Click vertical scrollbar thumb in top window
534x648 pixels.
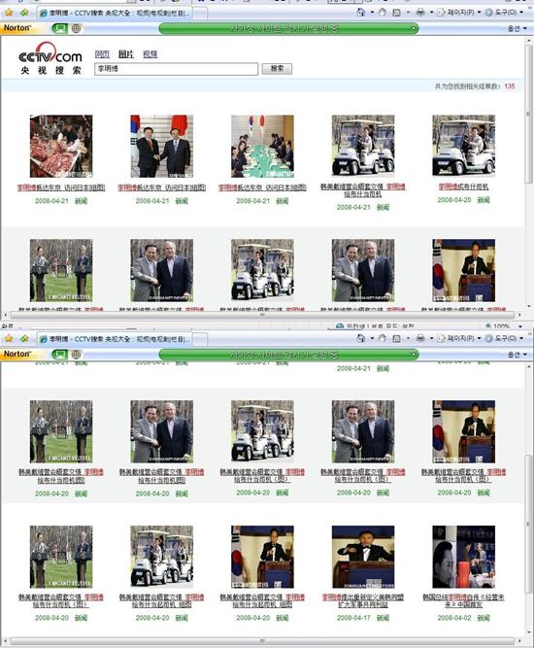(x=528, y=114)
